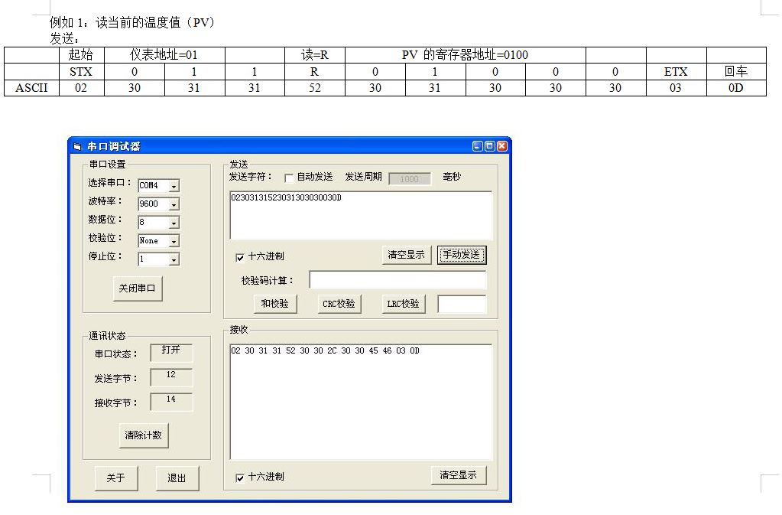Expand the 波特率 9600 dropdown
Image resolution: width=782 pixels, height=515 pixels.
coord(174,204)
